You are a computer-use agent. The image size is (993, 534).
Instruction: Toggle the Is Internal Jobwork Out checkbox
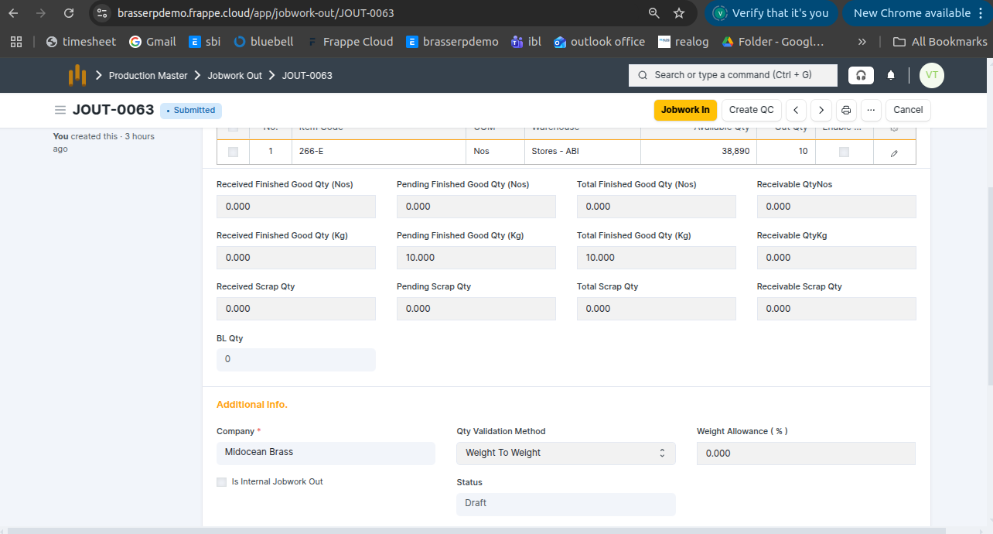pos(222,482)
